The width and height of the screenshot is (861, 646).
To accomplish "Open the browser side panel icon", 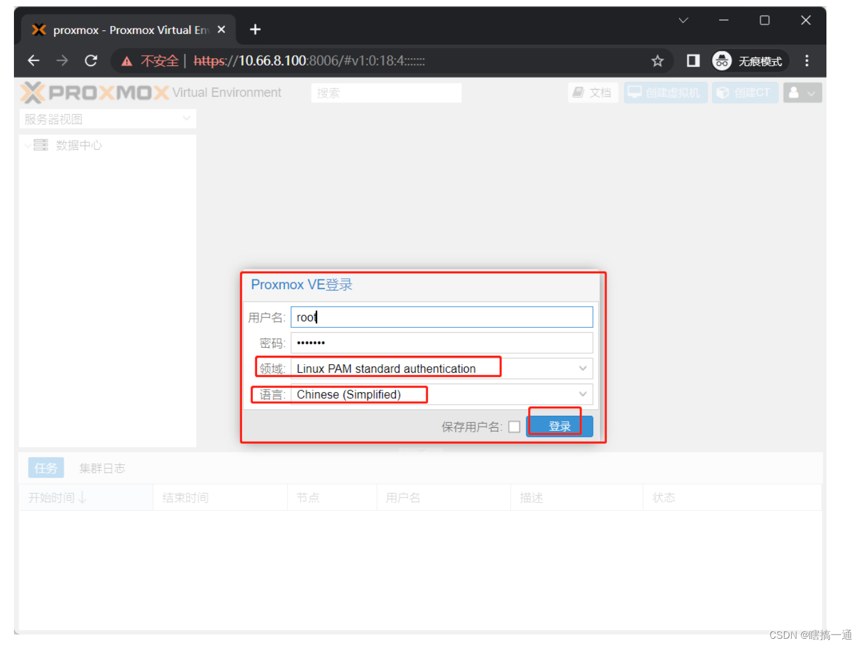I will (x=692, y=61).
